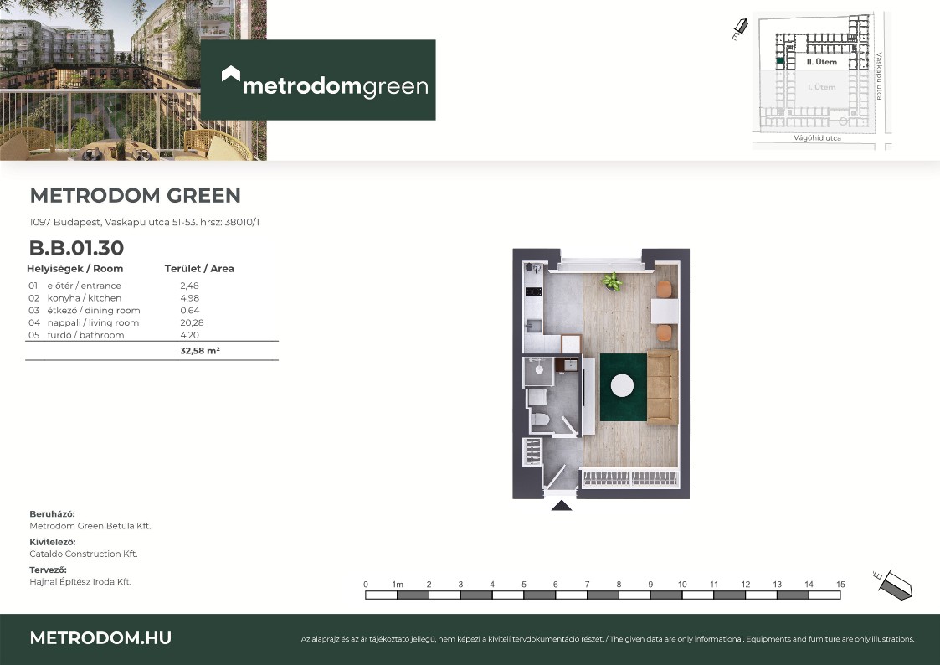Select 'Metrodom Green Betula Kft.' developer name
940x665 pixels.
click(x=90, y=526)
